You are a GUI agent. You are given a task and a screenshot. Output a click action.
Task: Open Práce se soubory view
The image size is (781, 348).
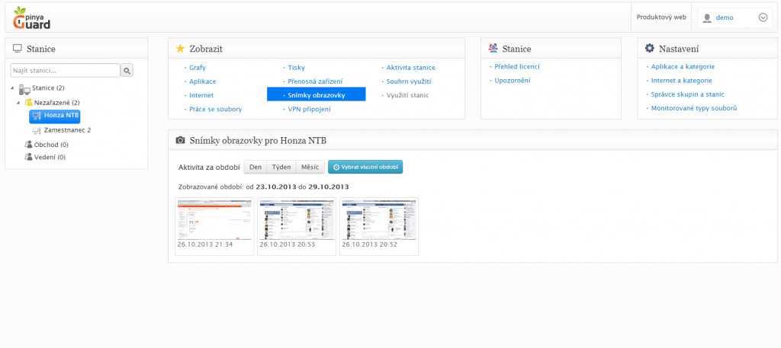tap(216, 109)
